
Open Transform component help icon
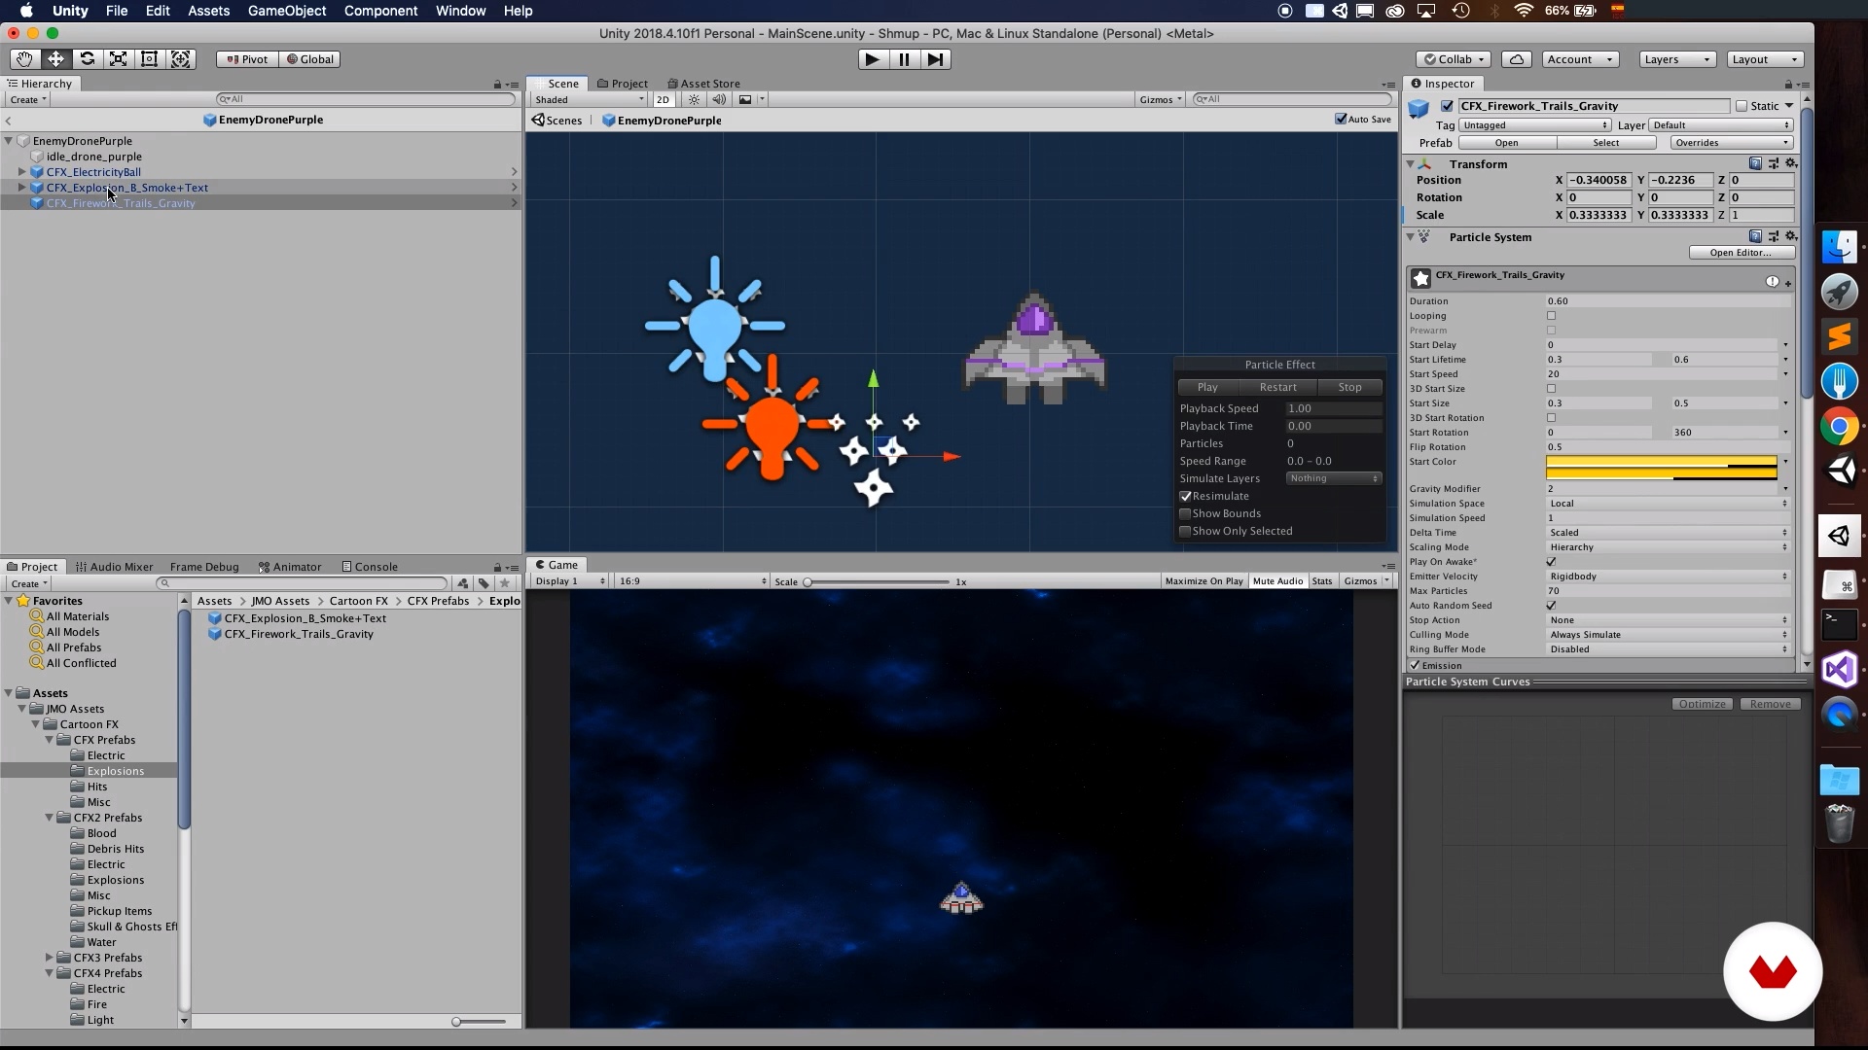[1755, 163]
